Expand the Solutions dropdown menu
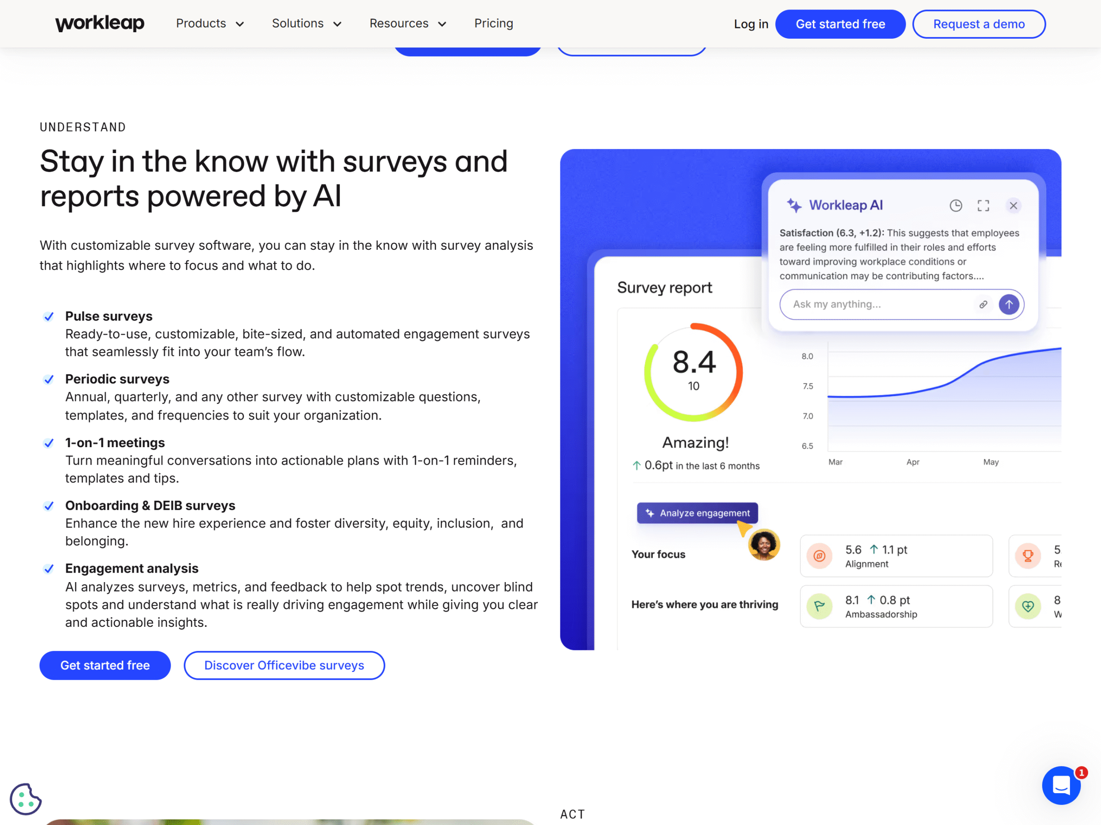The image size is (1101, 825). coord(306,23)
